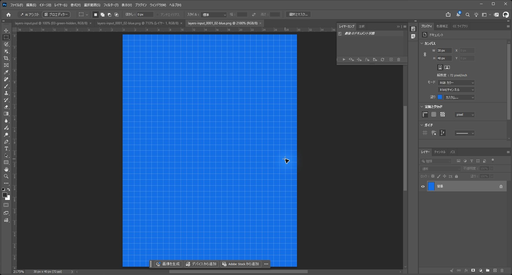This screenshot has height=275, width=512.
Task: Select the Pen tool
Action: 6,142
